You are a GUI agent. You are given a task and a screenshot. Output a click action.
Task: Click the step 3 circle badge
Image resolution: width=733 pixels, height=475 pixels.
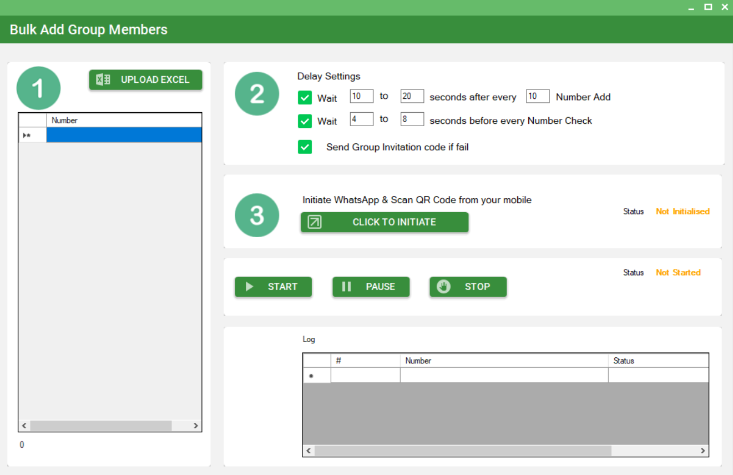pyautogui.click(x=257, y=215)
